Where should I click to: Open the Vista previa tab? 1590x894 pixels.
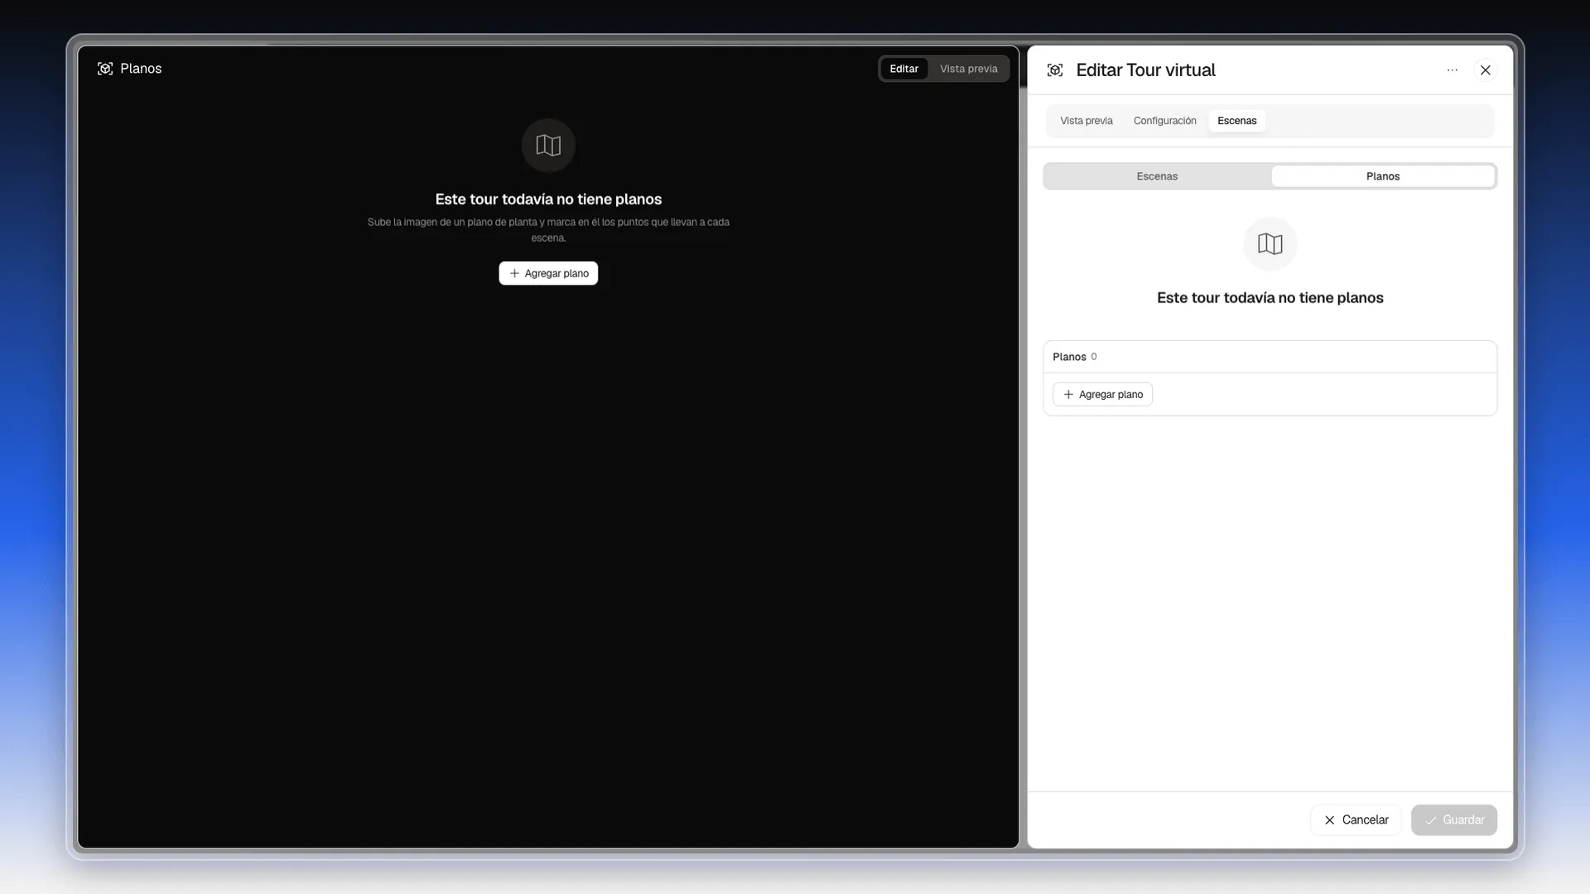[1086, 121]
